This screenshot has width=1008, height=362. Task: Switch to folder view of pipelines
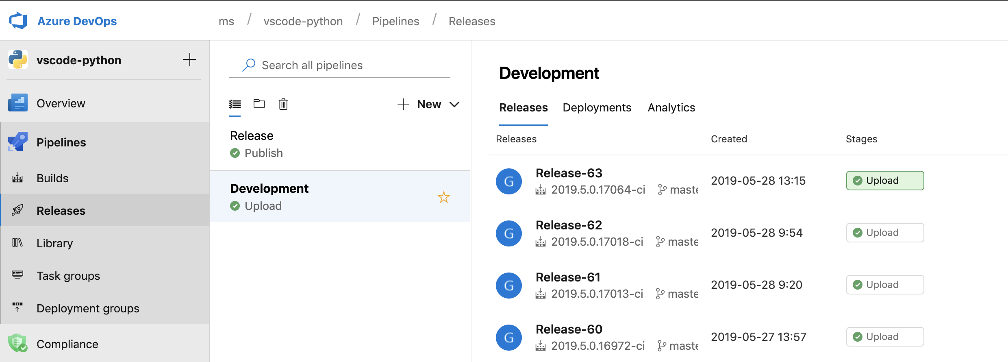coord(259,104)
